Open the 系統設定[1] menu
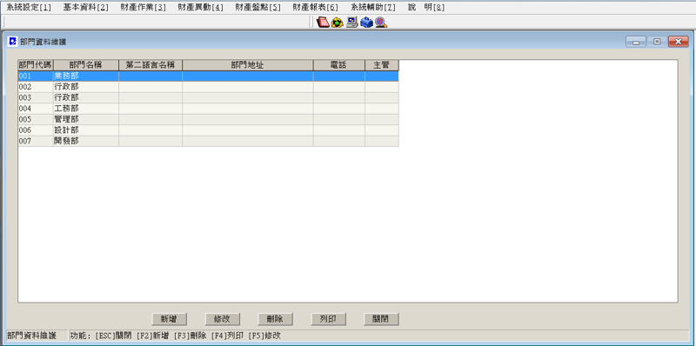This screenshot has width=696, height=346. tap(29, 8)
